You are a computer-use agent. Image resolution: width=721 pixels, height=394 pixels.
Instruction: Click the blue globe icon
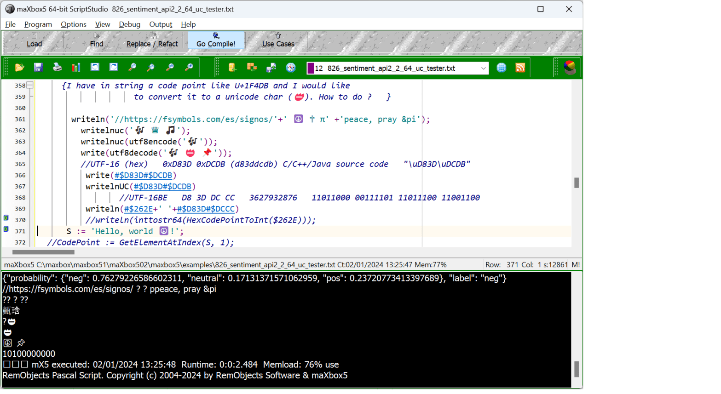[x=502, y=68]
